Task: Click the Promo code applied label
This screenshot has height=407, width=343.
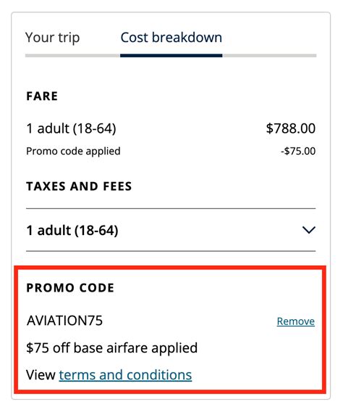Action: click(73, 152)
